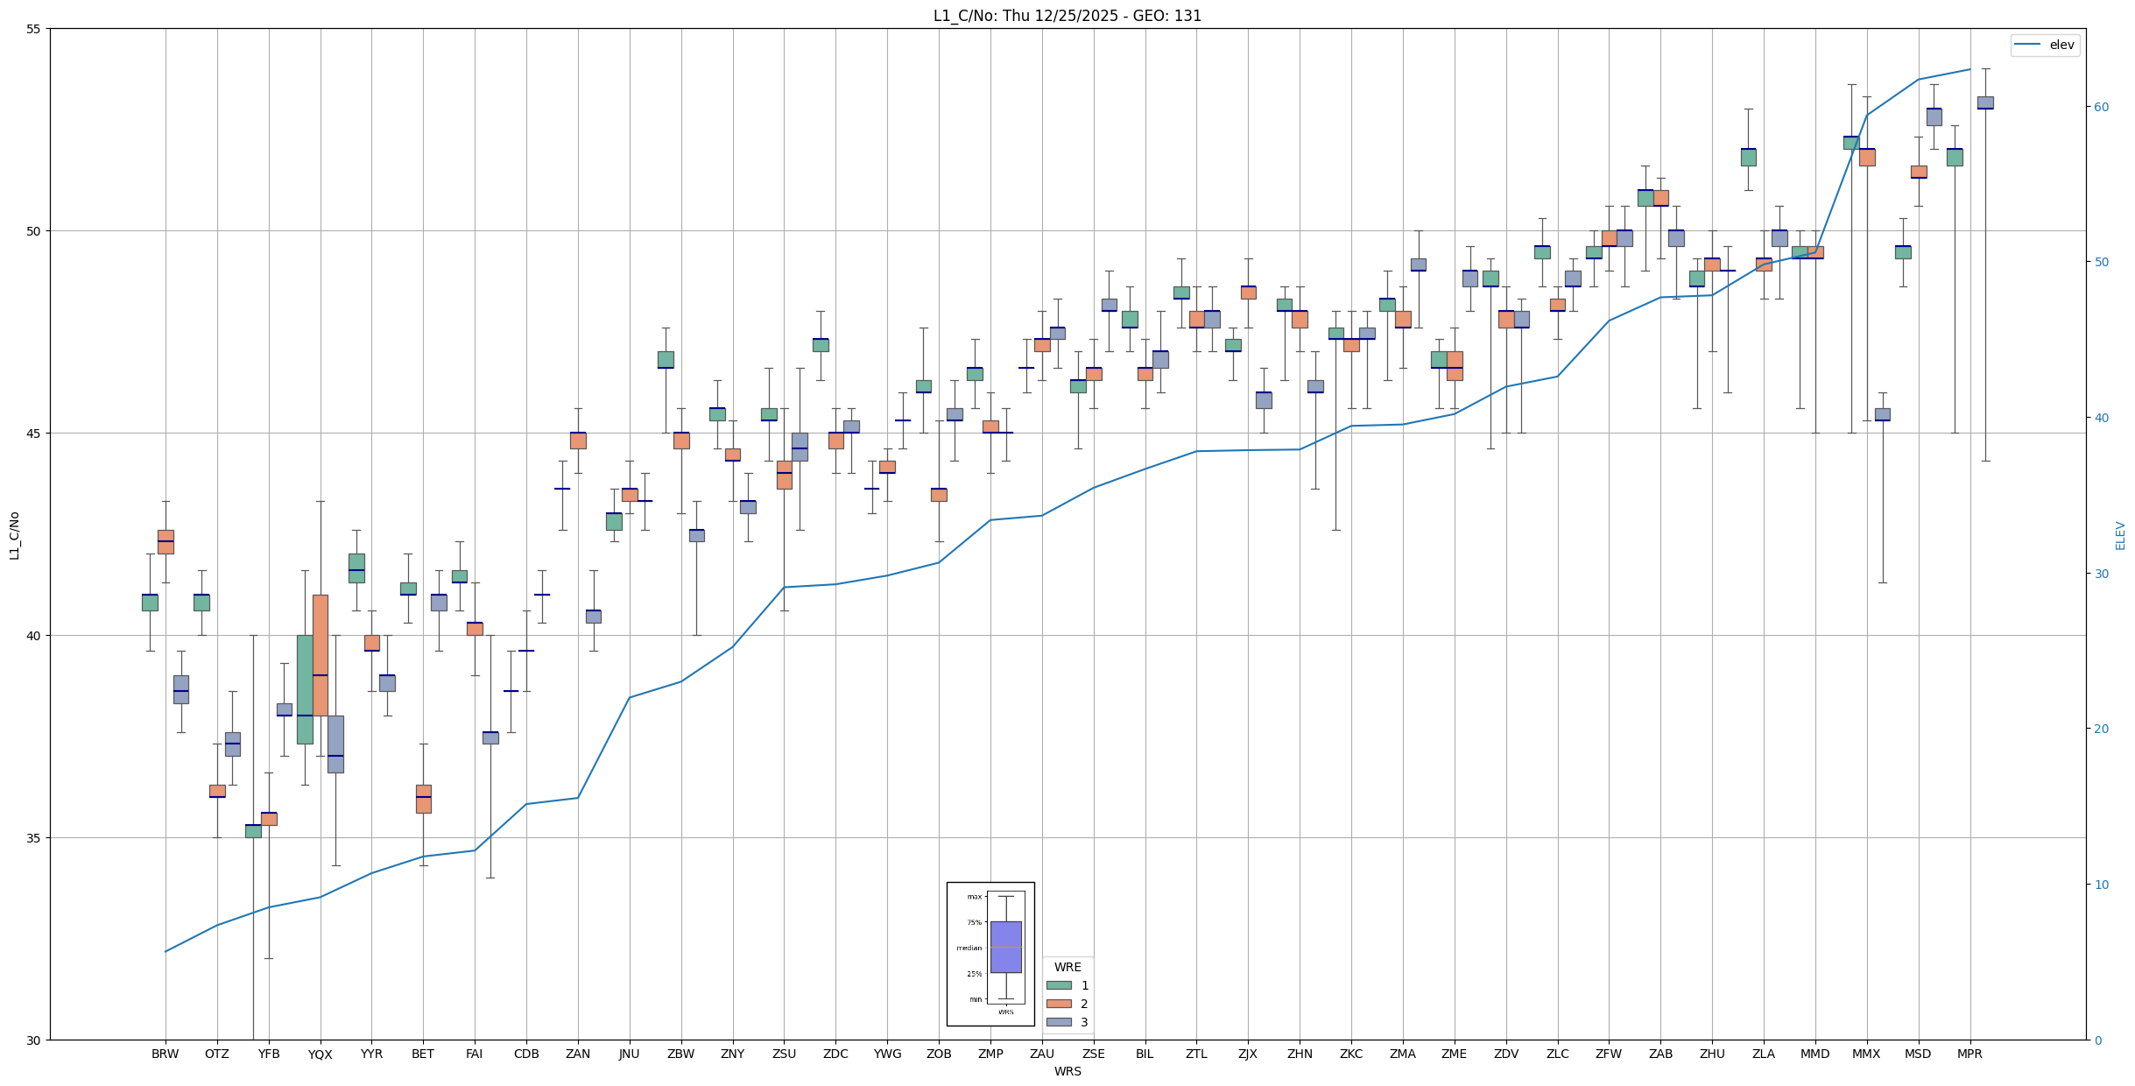The image size is (2135, 1086).
Task: Click the YQX x-axis station label
Action: pyautogui.click(x=320, y=1054)
